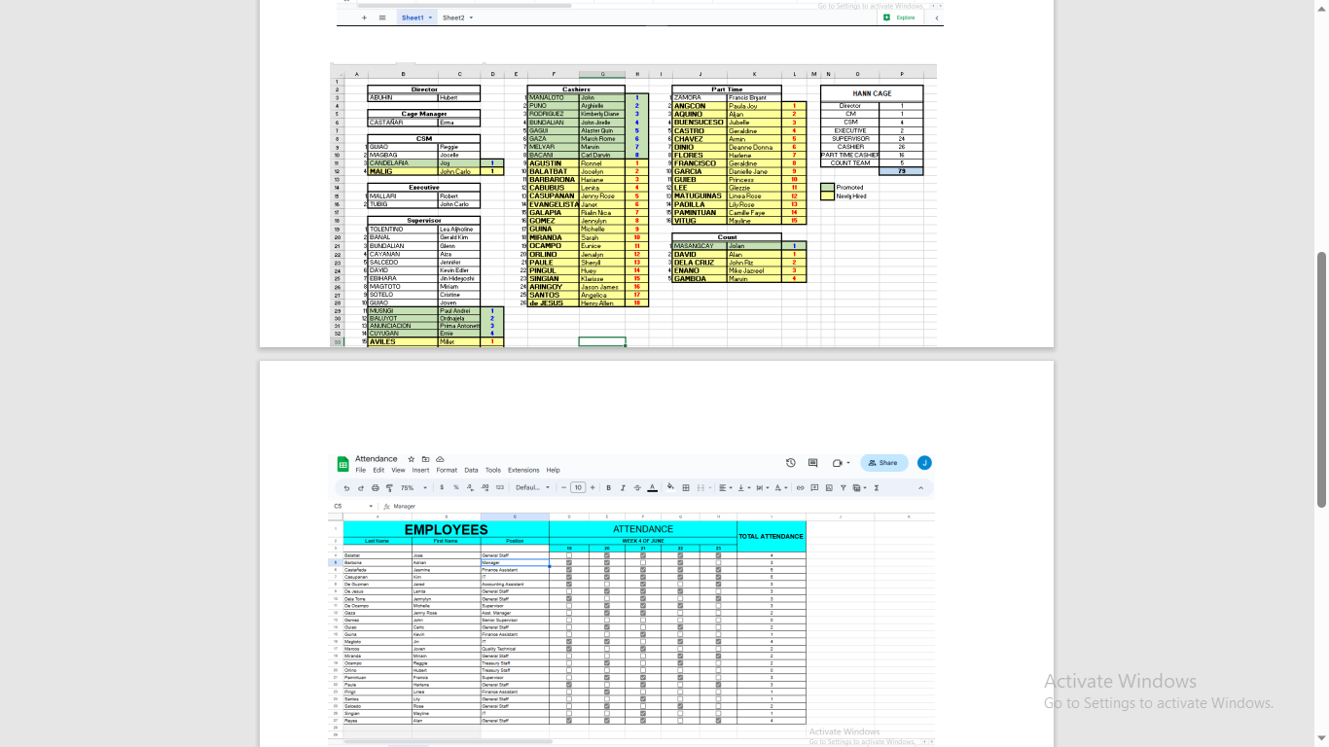The height and width of the screenshot is (747, 1329).
Task: Click the Move to folder icon
Action: click(x=425, y=459)
